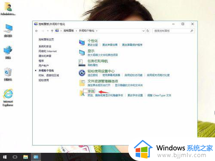This screenshot has height=161, width=215.
Task: Expand chevron before 控制面板 breadcrumb
Action: [61, 31]
